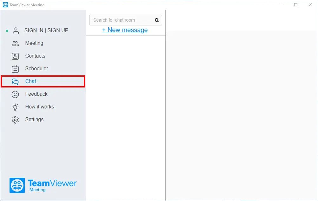Minimize the TeamViewer Meeting window
This screenshot has width=318, height=201.
(x=282, y=5)
